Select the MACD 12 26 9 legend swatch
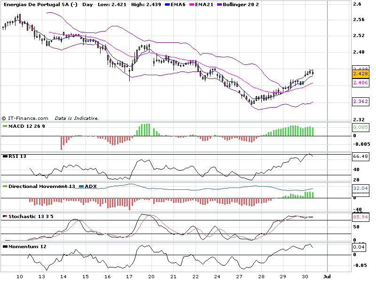 5,126
